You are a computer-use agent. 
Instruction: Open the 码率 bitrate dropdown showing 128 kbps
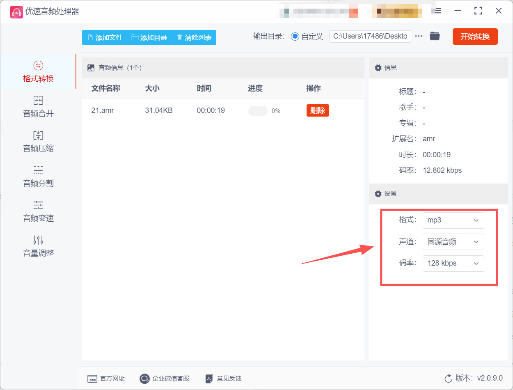coord(453,263)
